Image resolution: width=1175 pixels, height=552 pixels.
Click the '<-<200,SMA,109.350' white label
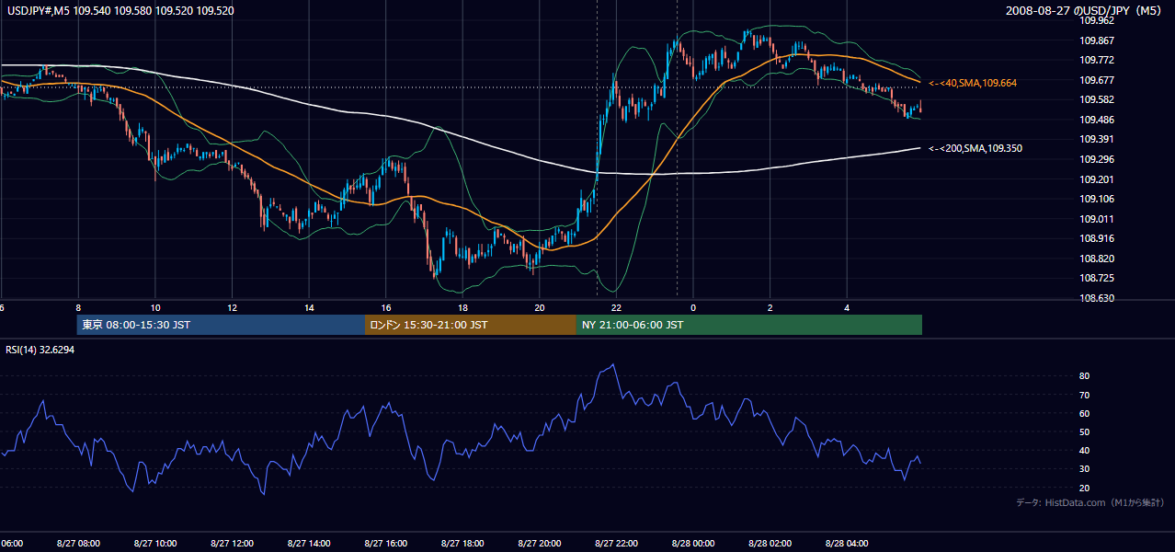[975, 148]
